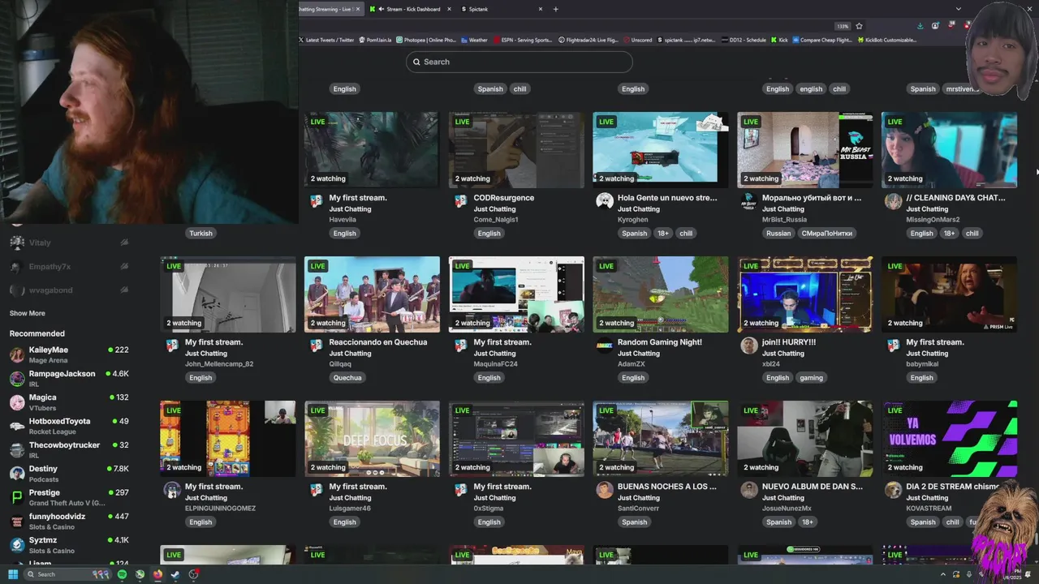This screenshot has width=1039, height=584.
Task: Open the Windows Start menu
Action: (13, 574)
